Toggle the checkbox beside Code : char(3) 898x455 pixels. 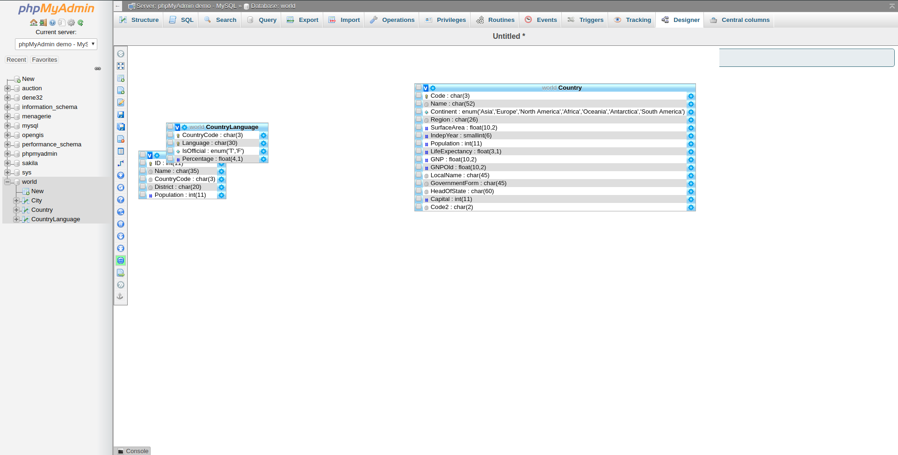[419, 95]
